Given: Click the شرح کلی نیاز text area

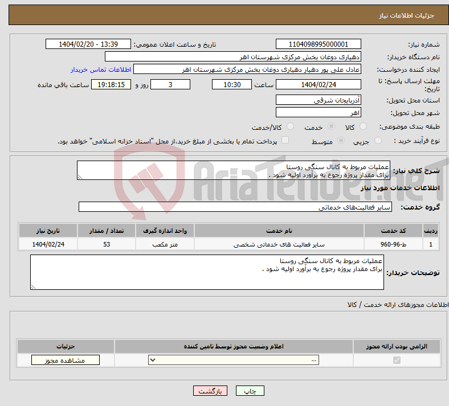Looking at the screenshot, I should click(x=234, y=170).
